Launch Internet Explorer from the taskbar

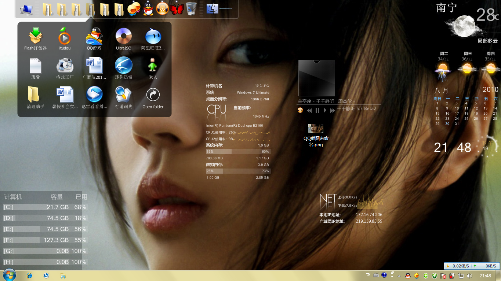(x=30, y=275)
